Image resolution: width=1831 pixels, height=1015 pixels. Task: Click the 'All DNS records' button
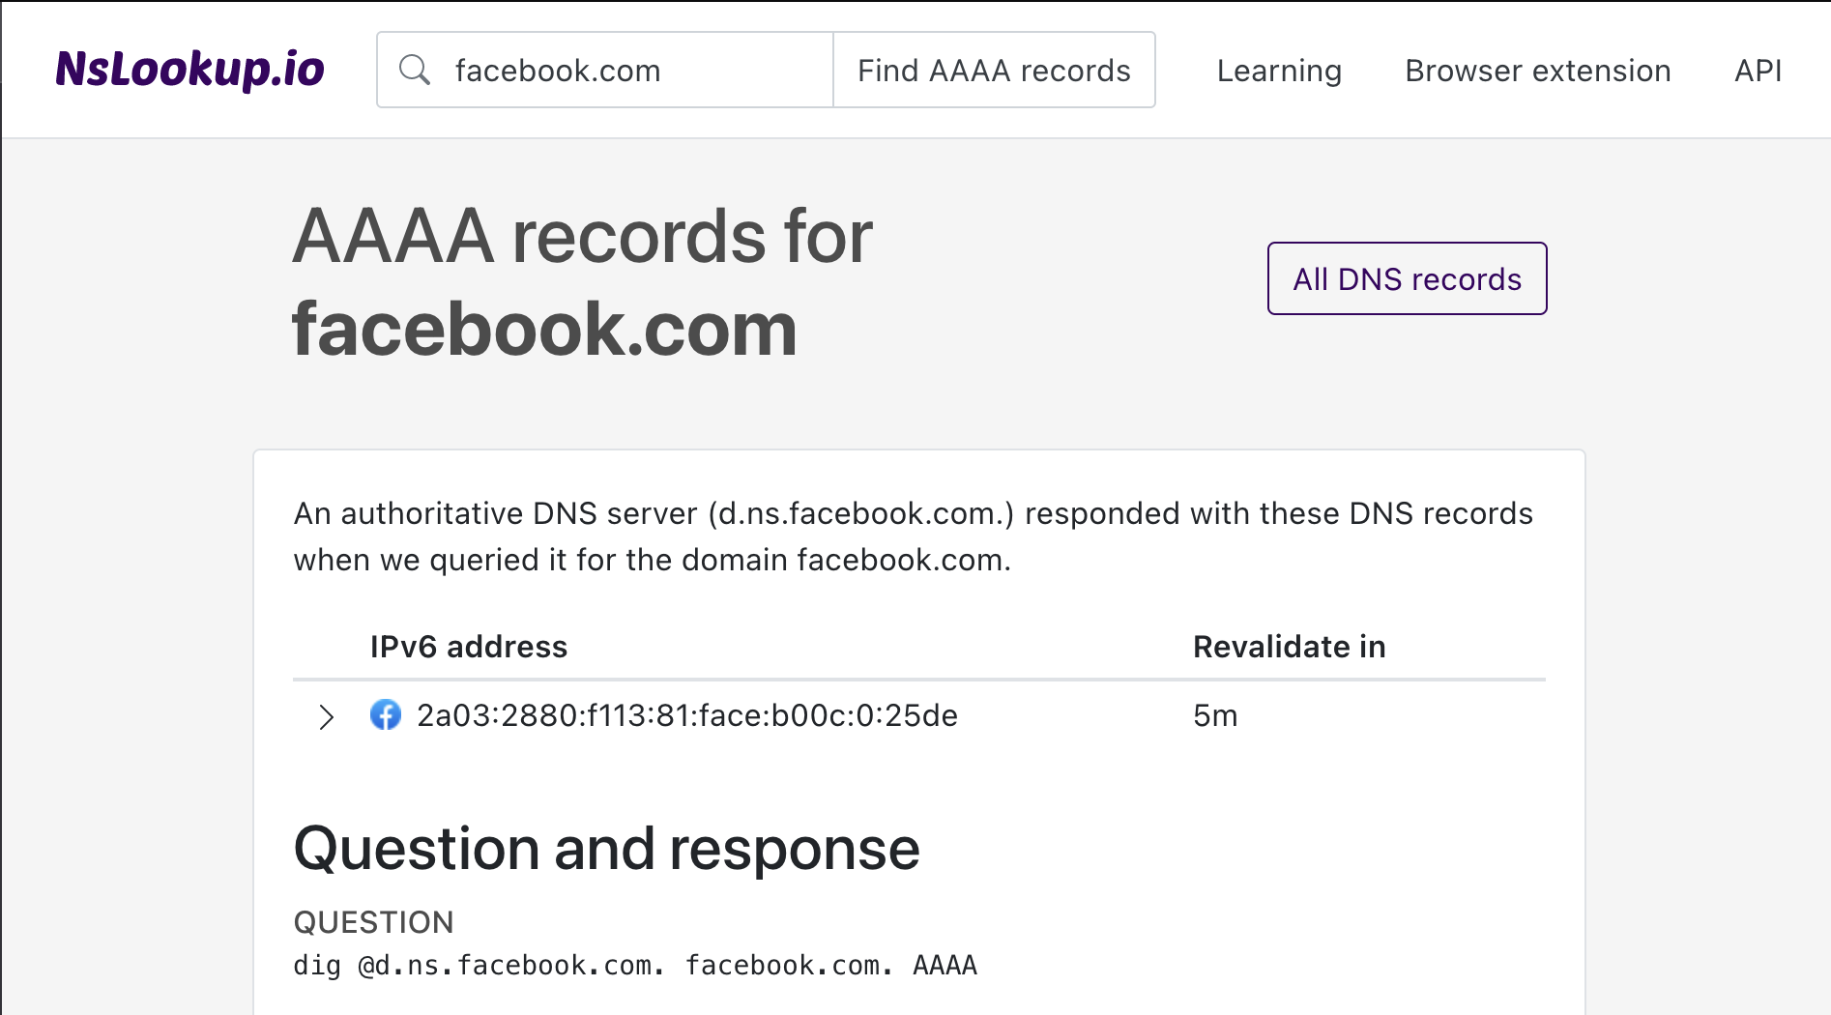pyautogui.click(x=1407, y=278)
